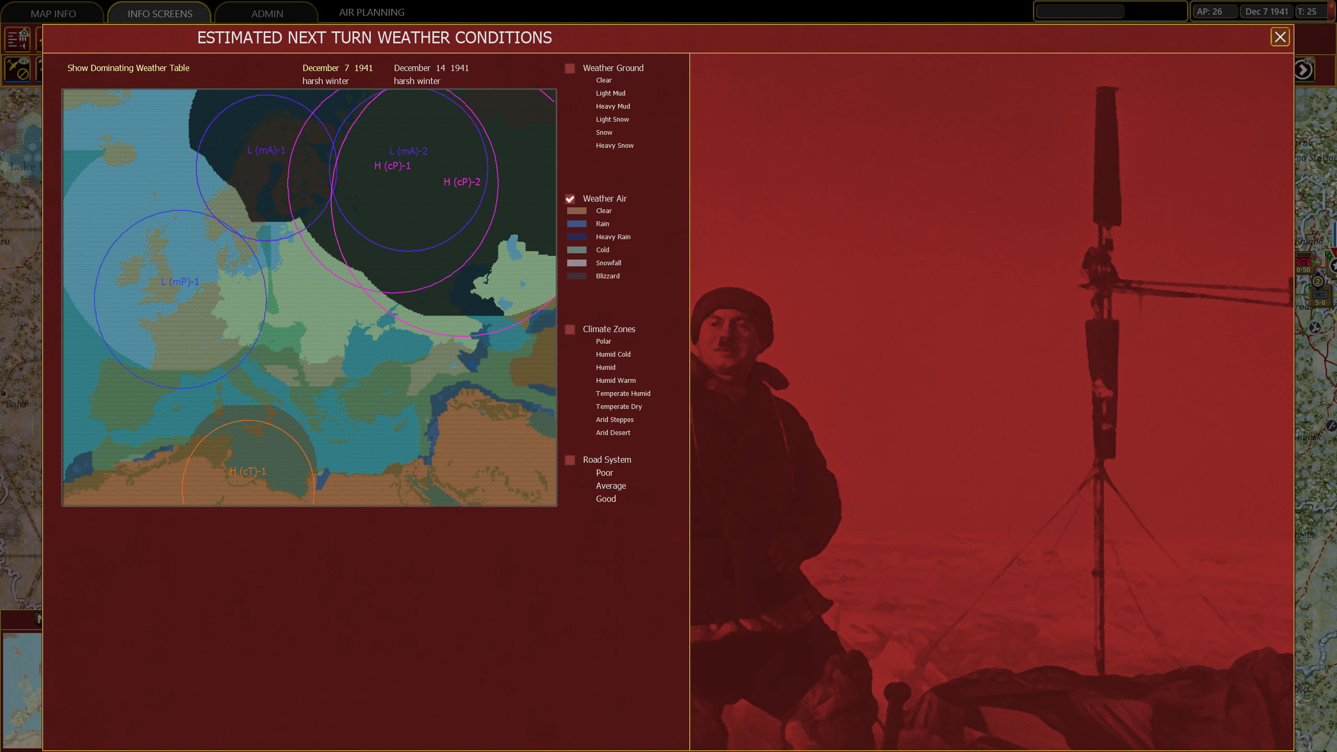Open the MAP INFO tab

(53, 14)
